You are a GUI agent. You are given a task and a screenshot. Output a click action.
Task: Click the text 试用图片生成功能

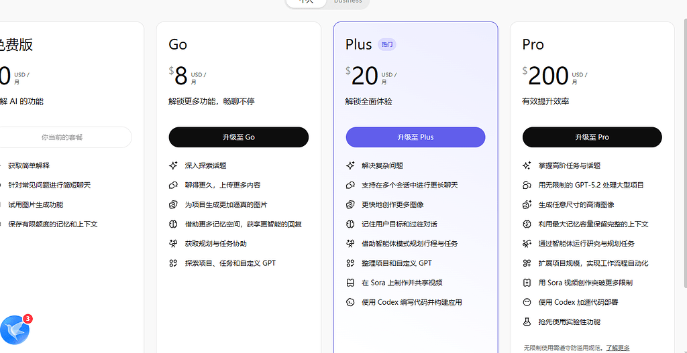click(x=36, y=205)
